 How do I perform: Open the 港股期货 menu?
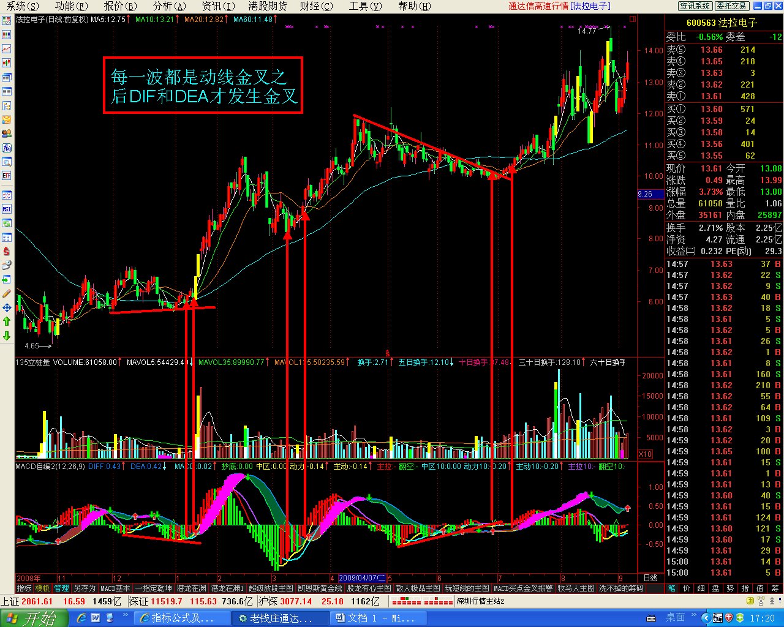(x=268, y=6)
